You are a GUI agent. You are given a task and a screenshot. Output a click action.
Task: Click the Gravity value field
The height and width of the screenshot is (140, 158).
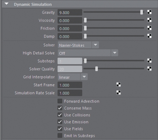(70, 12)
